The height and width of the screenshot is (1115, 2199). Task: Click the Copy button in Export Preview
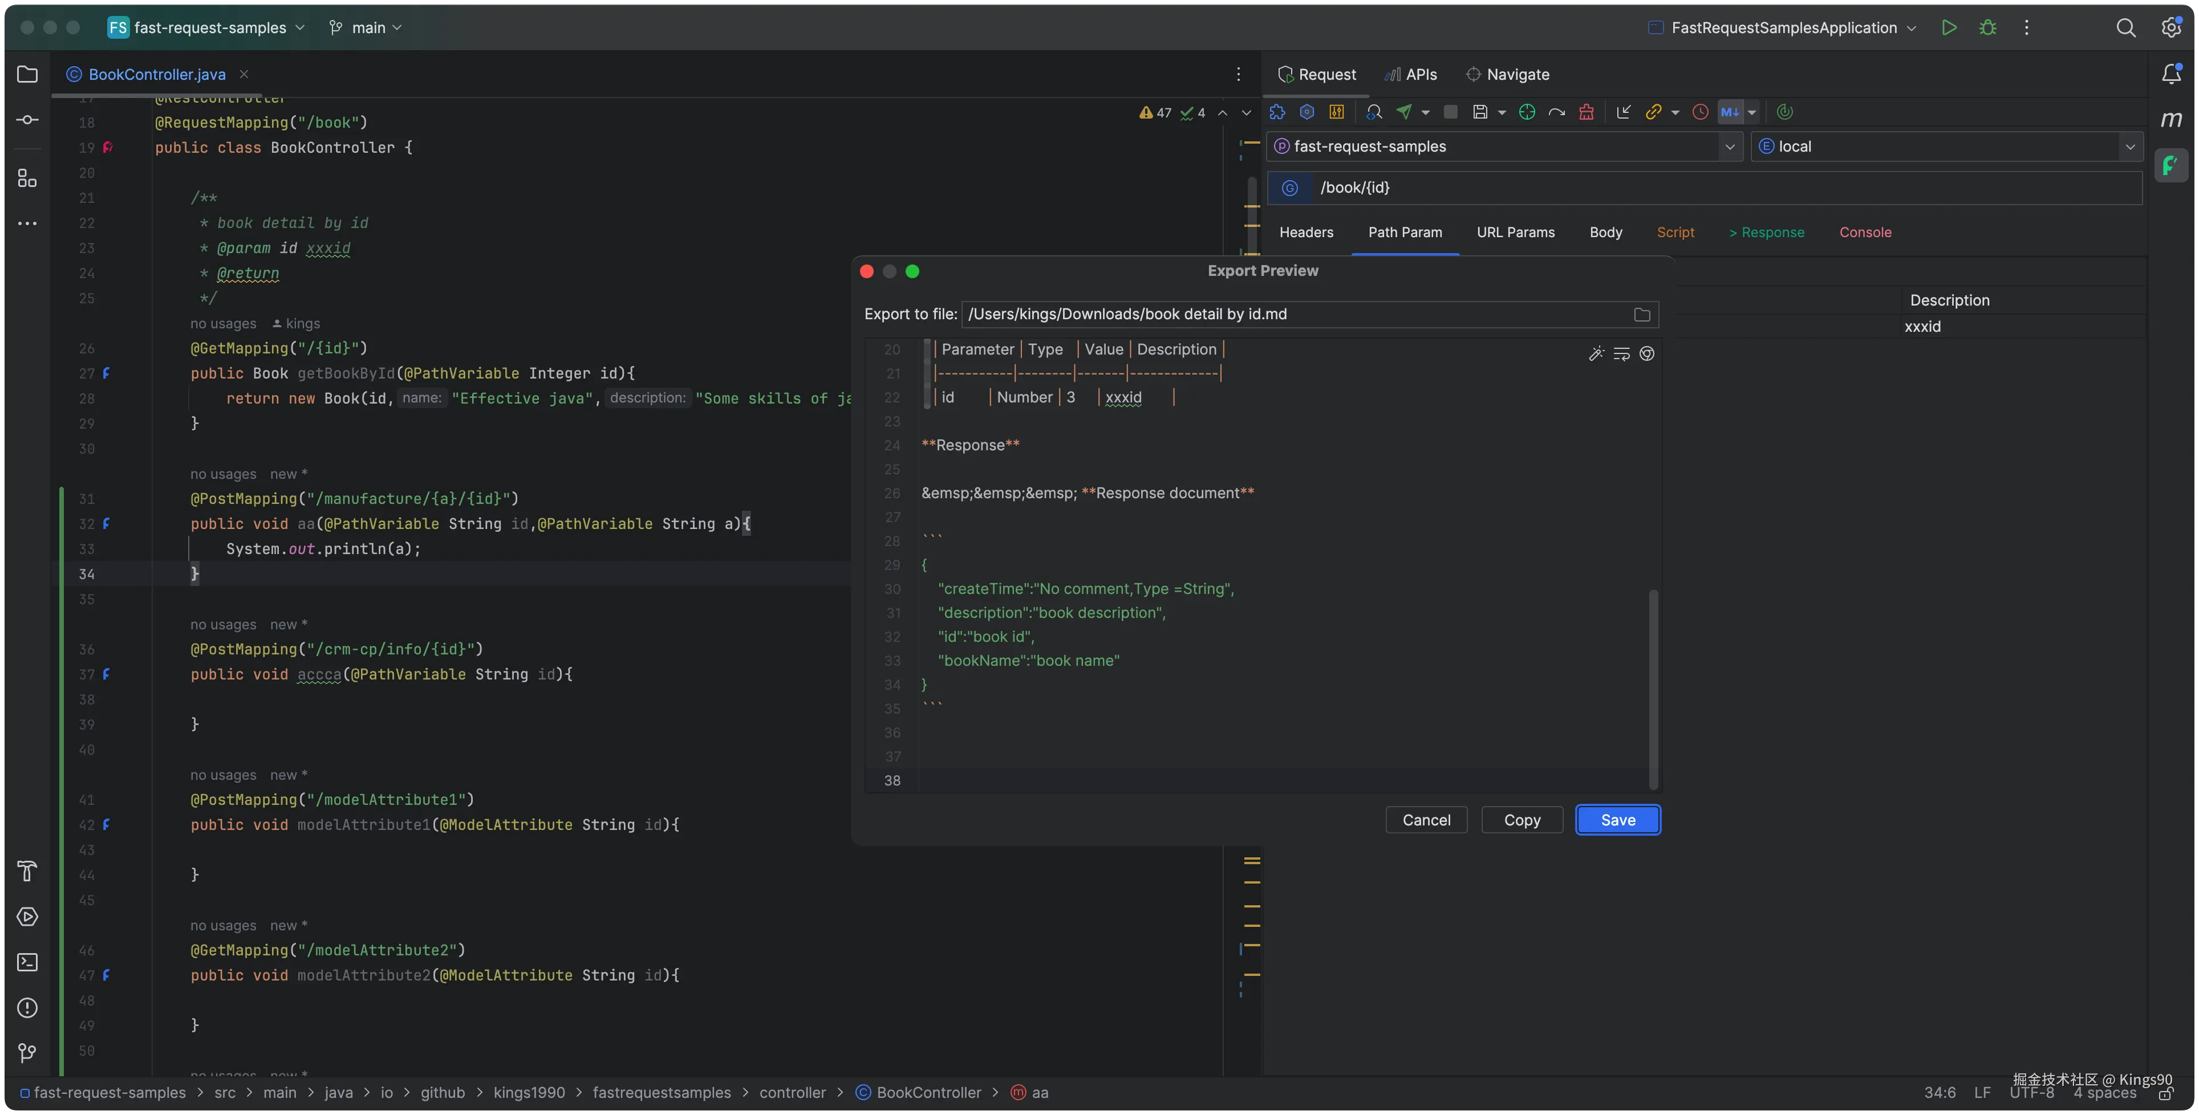click(x=1522, y=820)
